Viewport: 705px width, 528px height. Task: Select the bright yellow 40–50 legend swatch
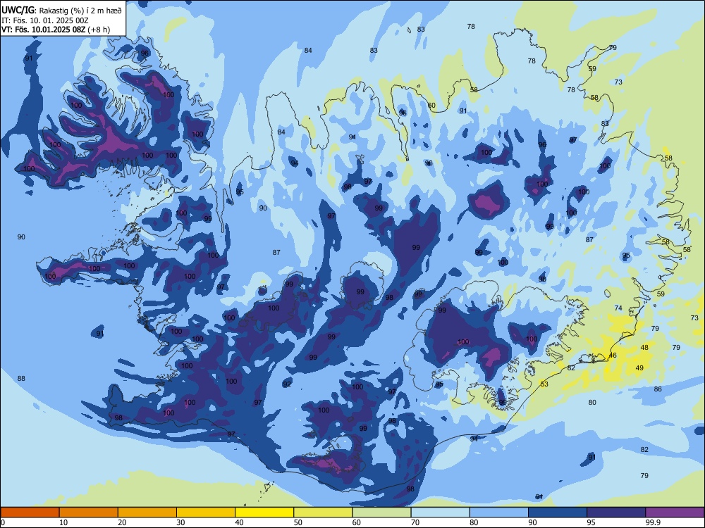click(264, 513)
